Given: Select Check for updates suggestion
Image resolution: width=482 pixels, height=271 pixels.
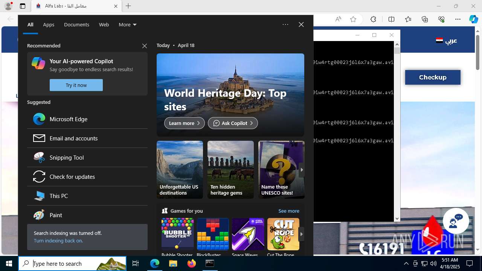Looking at the screenshot, I should pos(87,177).
